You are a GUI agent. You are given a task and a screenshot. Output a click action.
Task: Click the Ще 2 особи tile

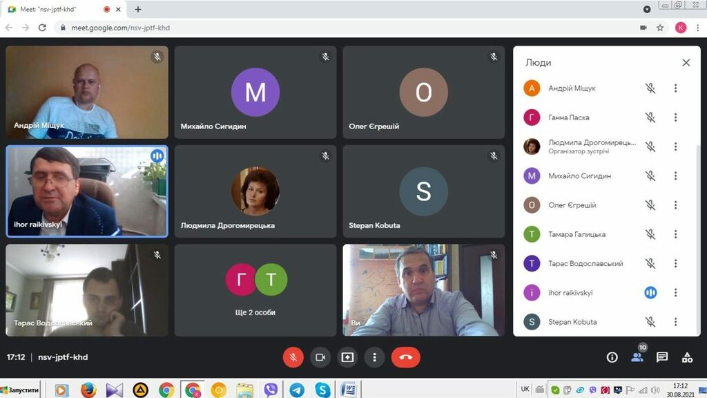click(x=255, y=290)
